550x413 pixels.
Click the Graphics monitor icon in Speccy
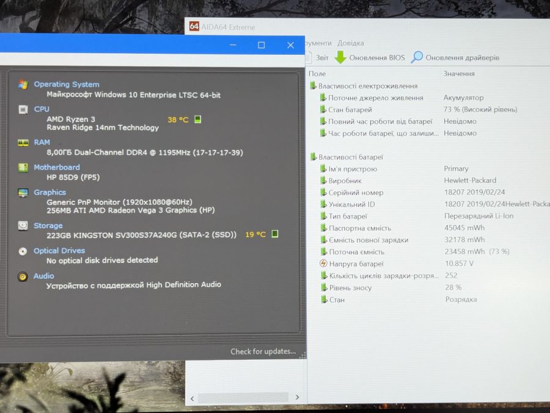pyautogui.click(x=23, y=193)
